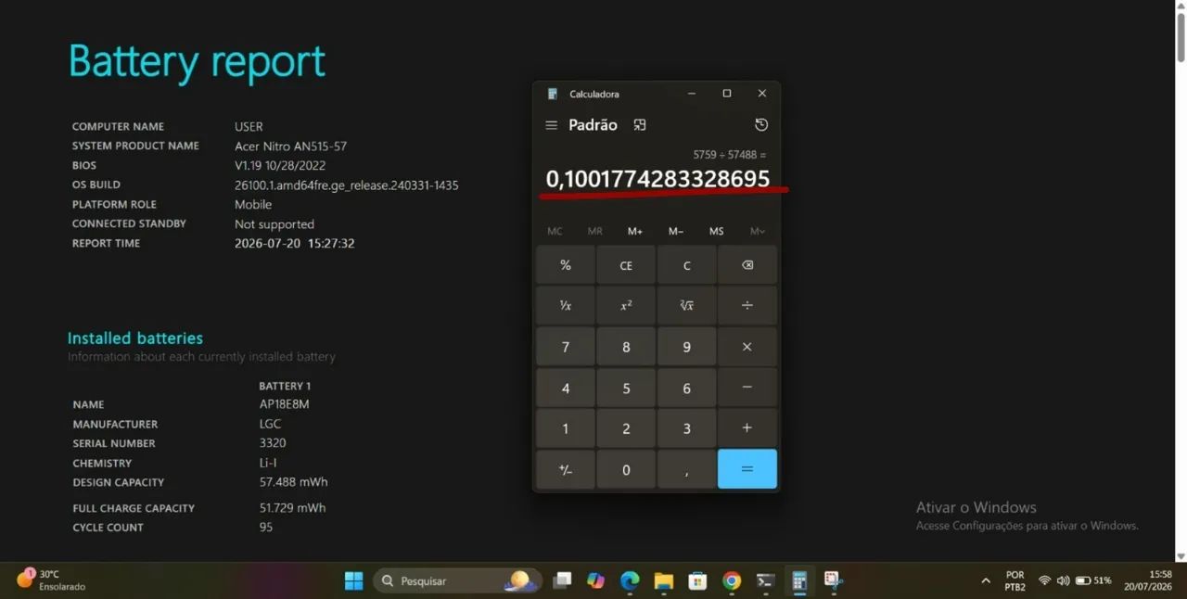
Task: Click digit 7 on Calculator
Action: tap(566, 347)
